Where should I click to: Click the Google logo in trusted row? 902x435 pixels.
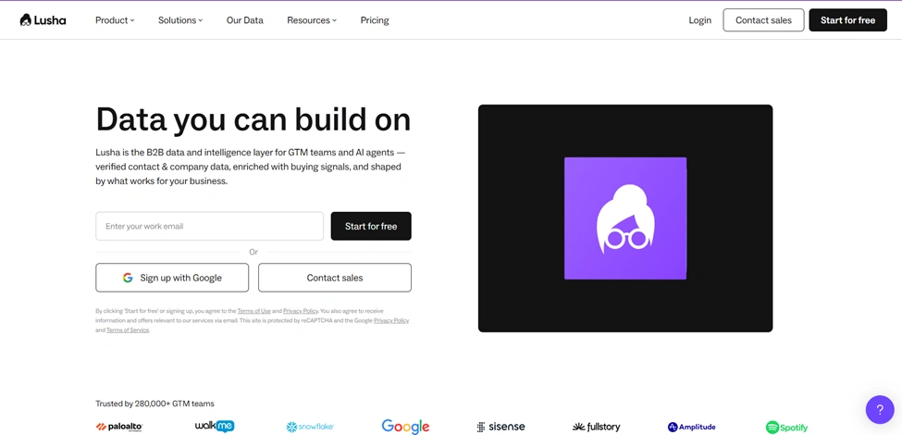point(405,427)
